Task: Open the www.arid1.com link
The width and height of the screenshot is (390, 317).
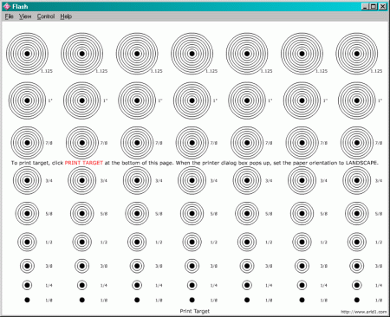Action: coord(363,312)
